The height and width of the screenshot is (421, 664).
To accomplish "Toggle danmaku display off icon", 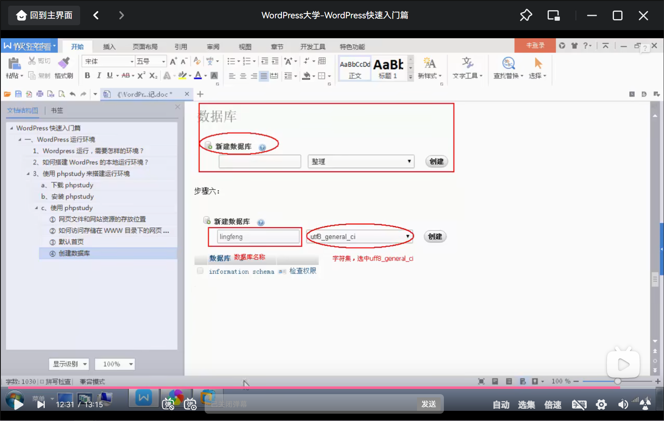I will click(168, 404).
